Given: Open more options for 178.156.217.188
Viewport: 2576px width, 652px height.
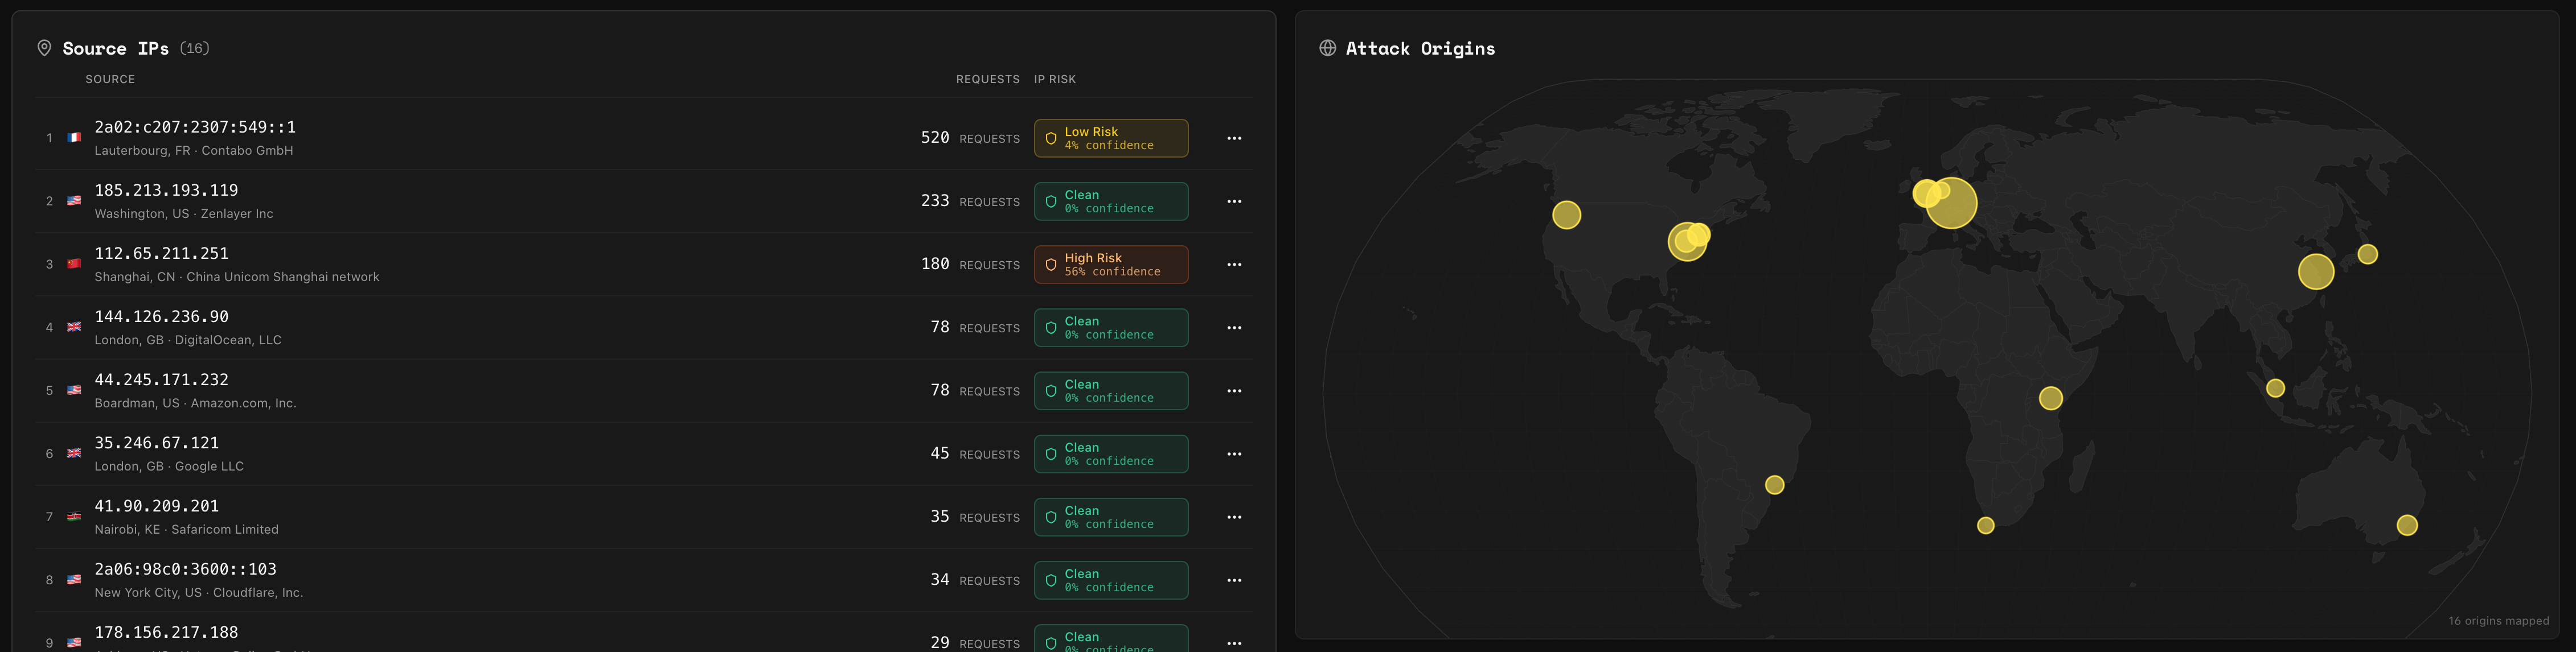Looking at the screenshot, I should click(1234, 643).
